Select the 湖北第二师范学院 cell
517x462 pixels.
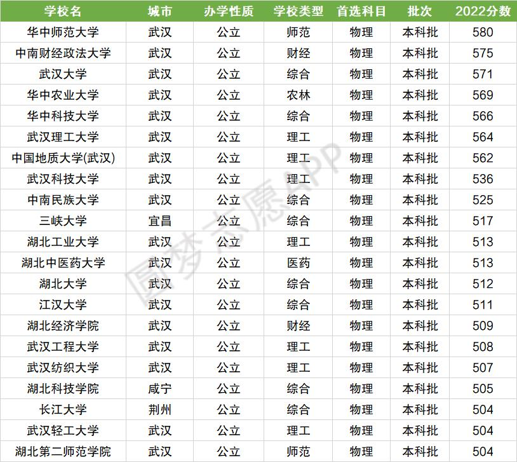pyautogui.click(x=63, y=451)
